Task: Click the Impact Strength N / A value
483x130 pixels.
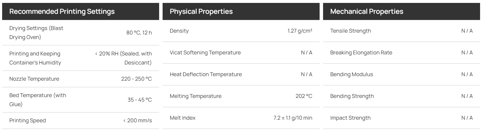Action: coord(467,118)
